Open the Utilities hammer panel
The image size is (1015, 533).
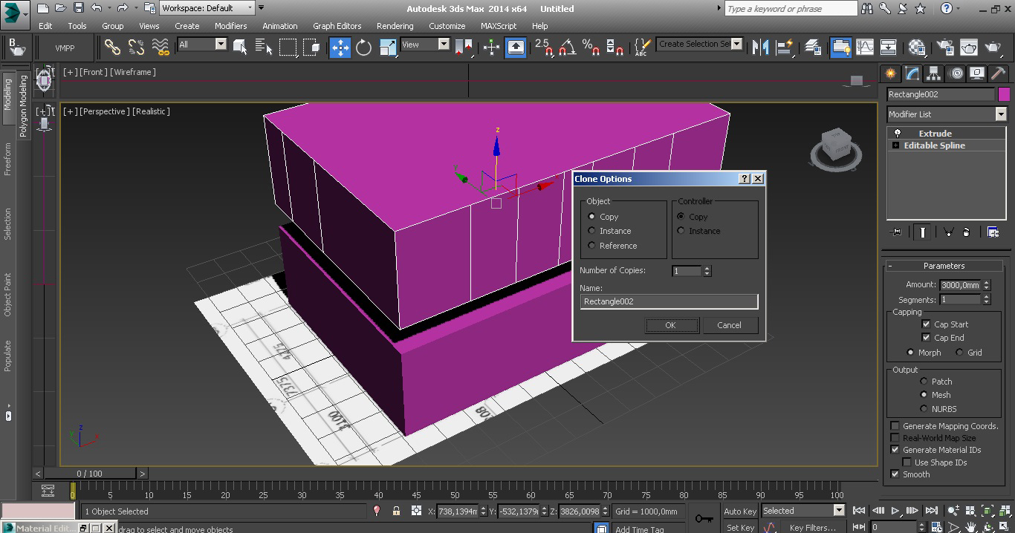[998, 73]
